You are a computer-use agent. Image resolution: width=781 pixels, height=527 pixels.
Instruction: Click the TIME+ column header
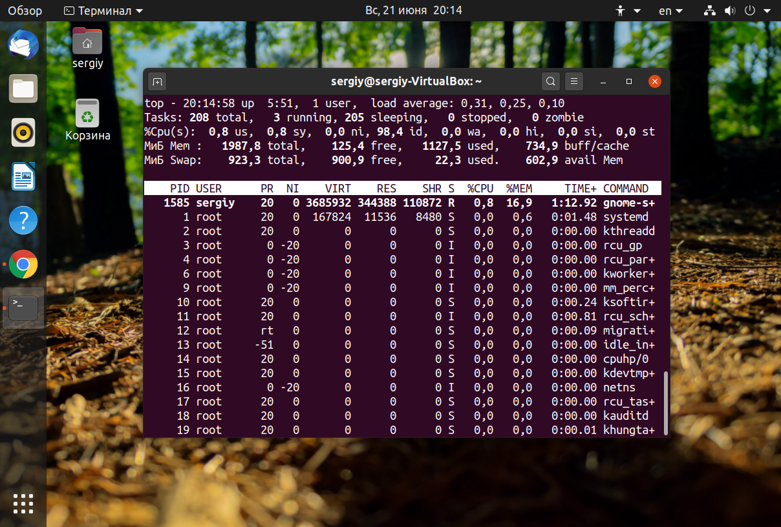coord(581,189)
